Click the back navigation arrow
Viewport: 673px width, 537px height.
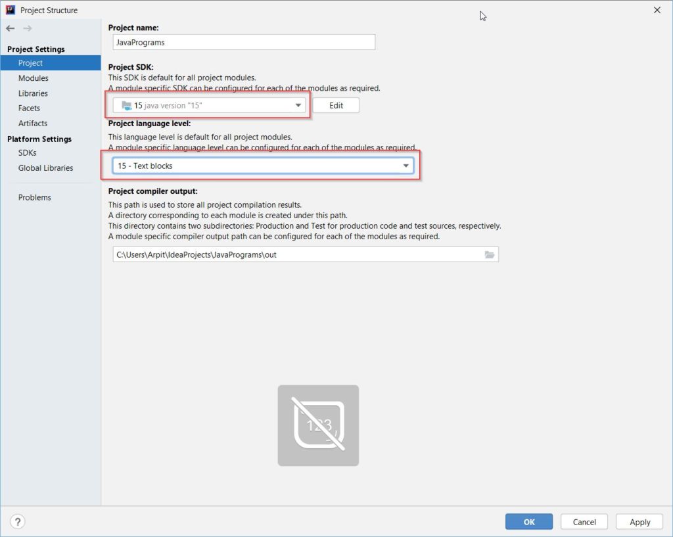(11, 28)
